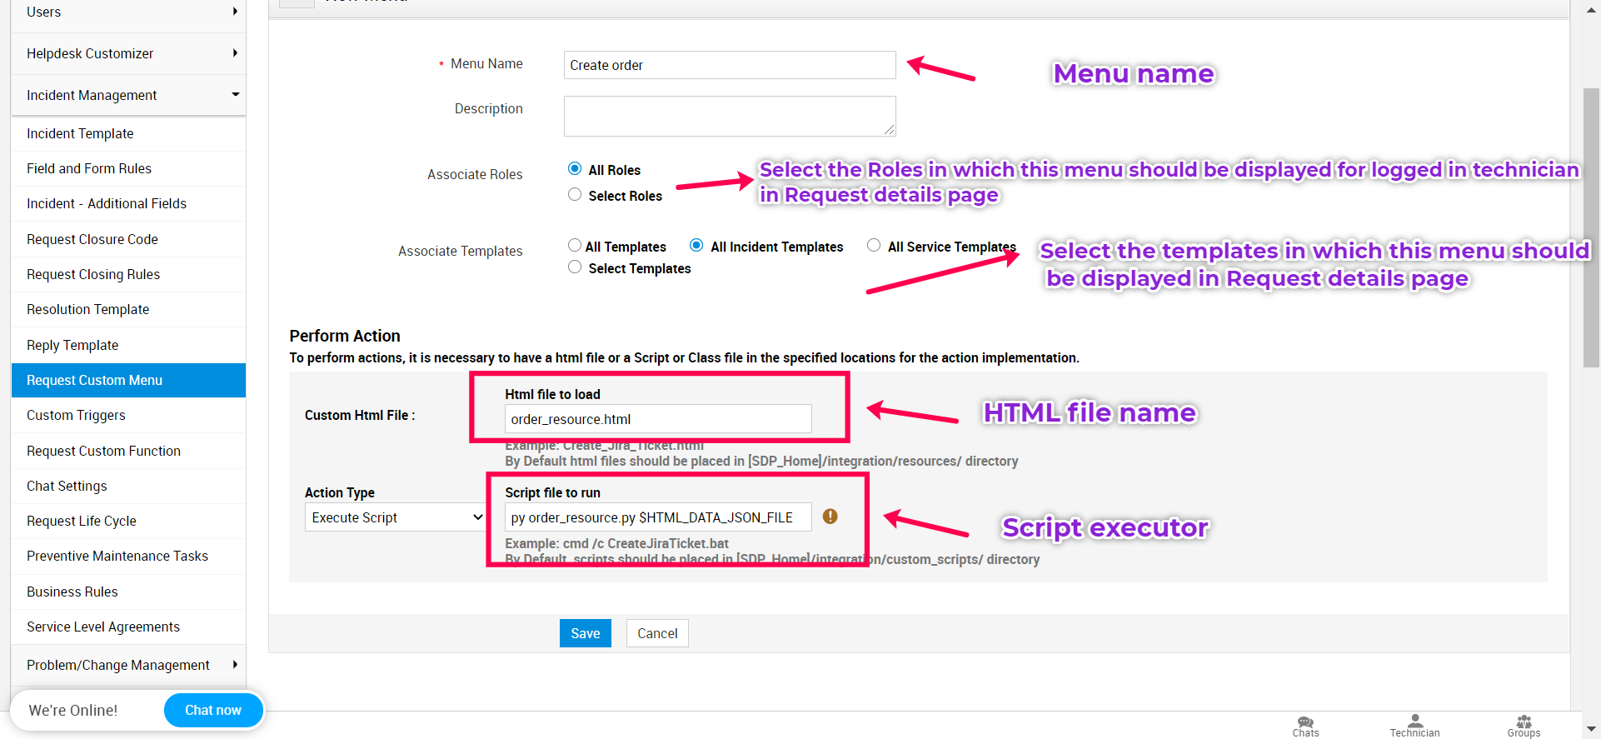Image resolution: width=1601 pixels, height=739 pixels.
Task: Expand the Users sidebar section
Action: [128, 12]
